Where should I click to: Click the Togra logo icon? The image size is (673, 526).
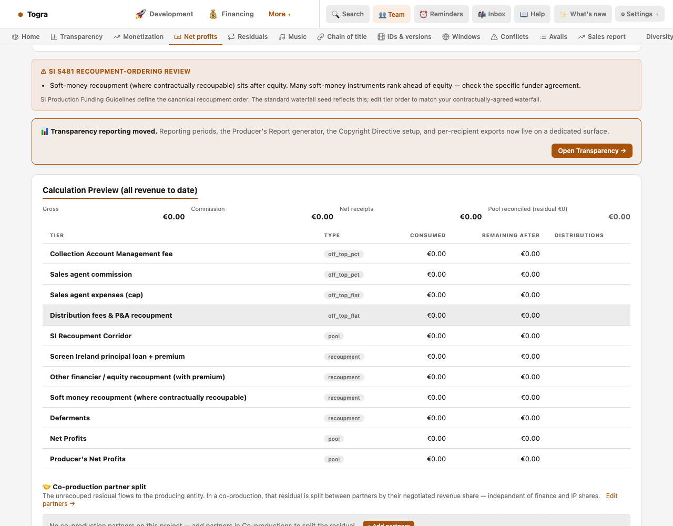tap(21, 15)
